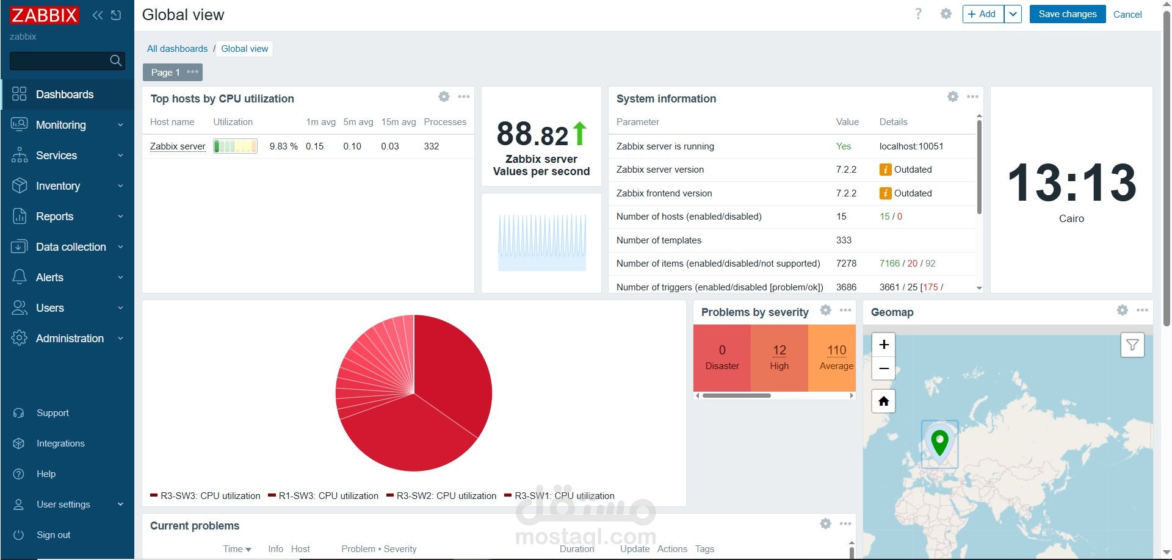Open the Zabbix server host link

(178, 146)
